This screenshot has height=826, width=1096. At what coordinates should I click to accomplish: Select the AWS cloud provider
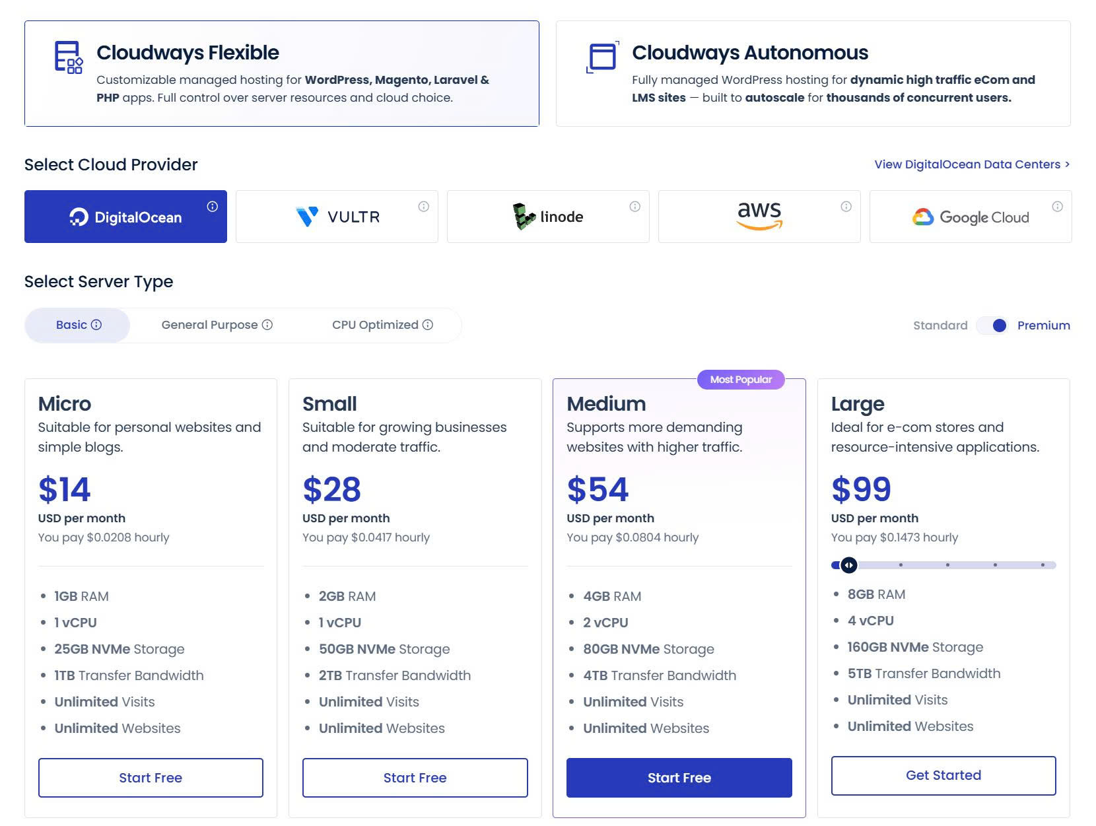(759, 217)
